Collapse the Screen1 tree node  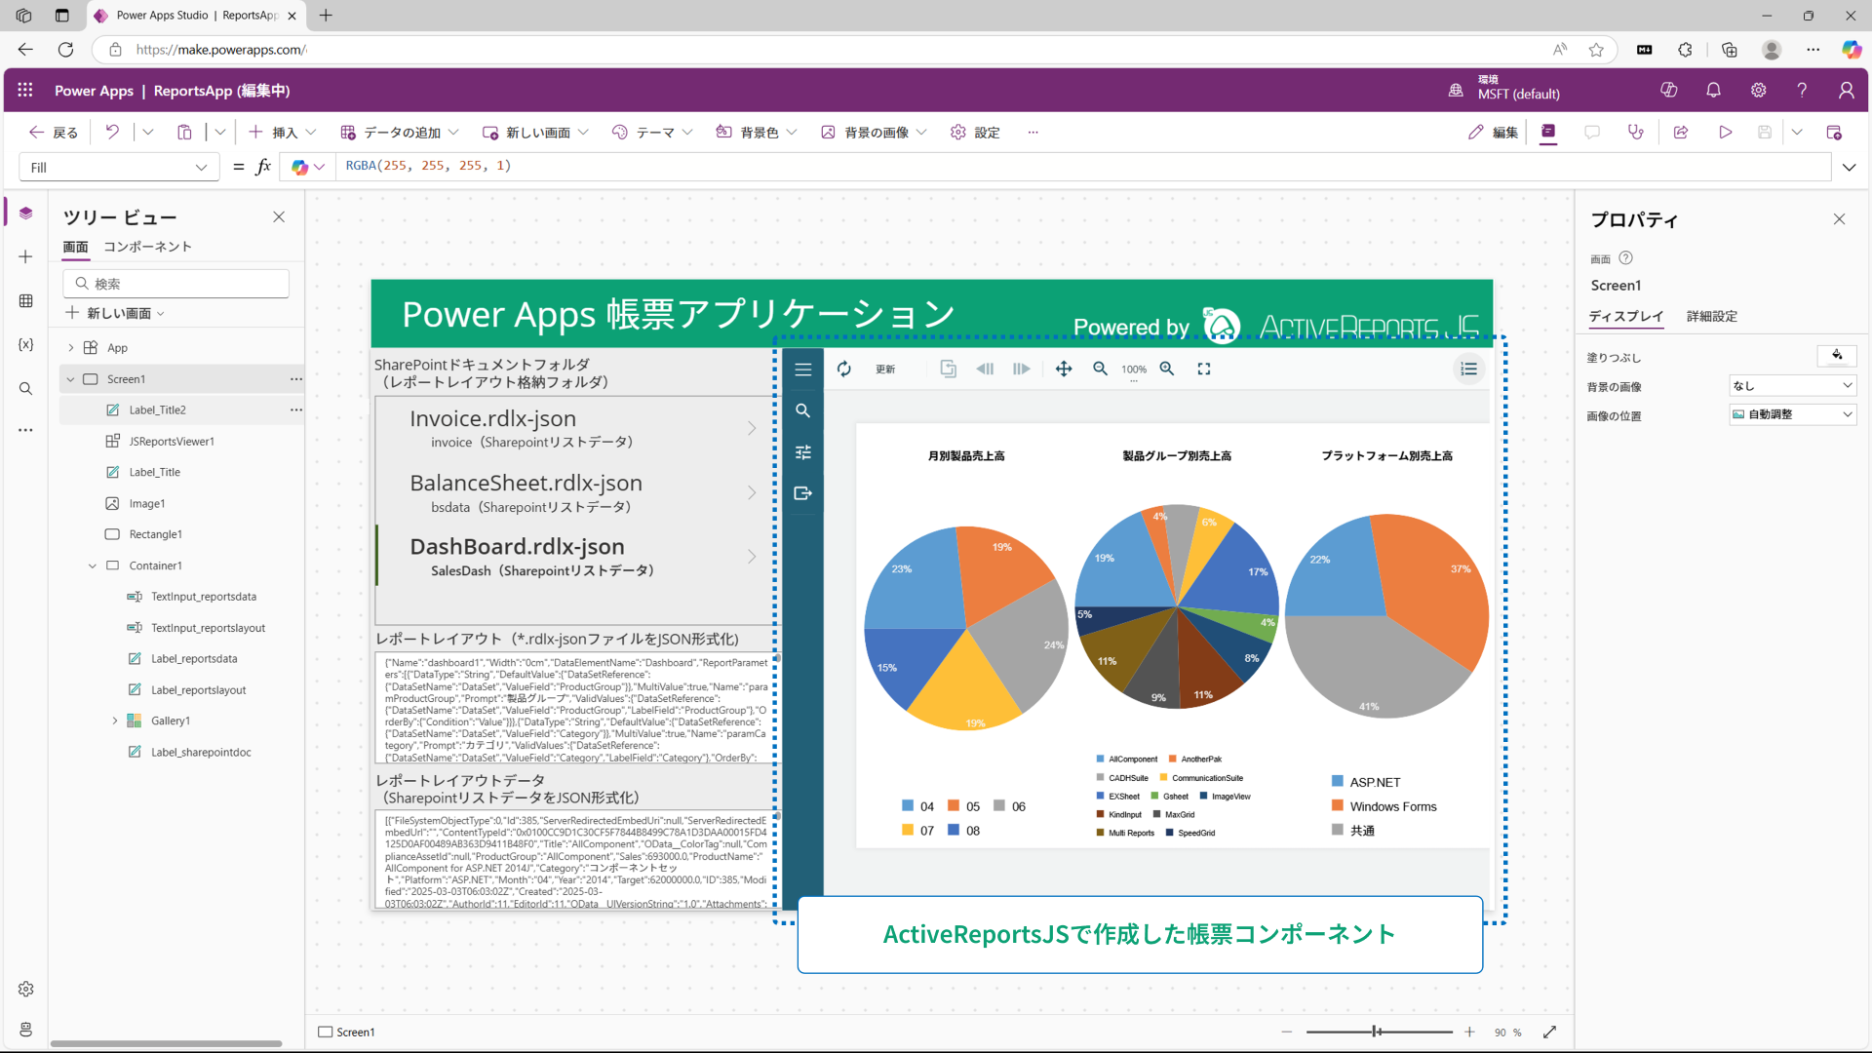point(70,379)
